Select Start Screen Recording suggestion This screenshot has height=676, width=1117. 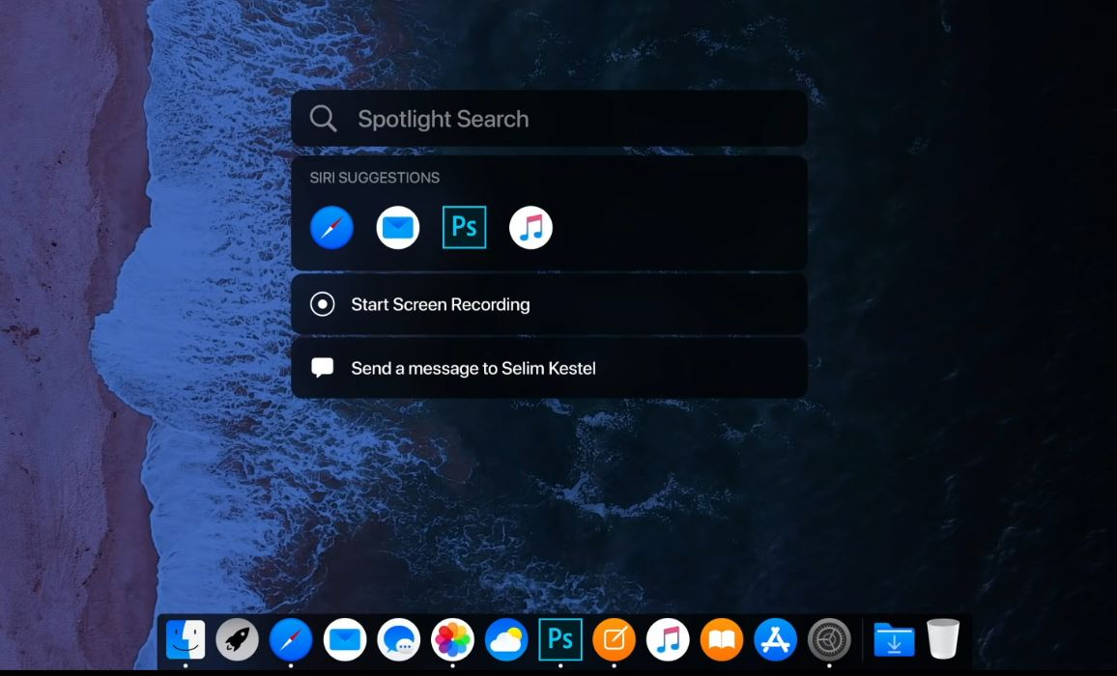549,304
